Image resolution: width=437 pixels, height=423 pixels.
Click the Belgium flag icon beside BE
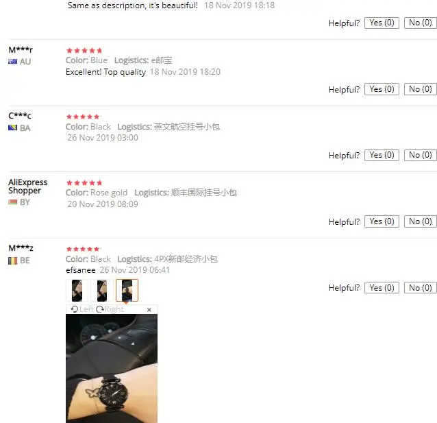(x=12, y=261)
